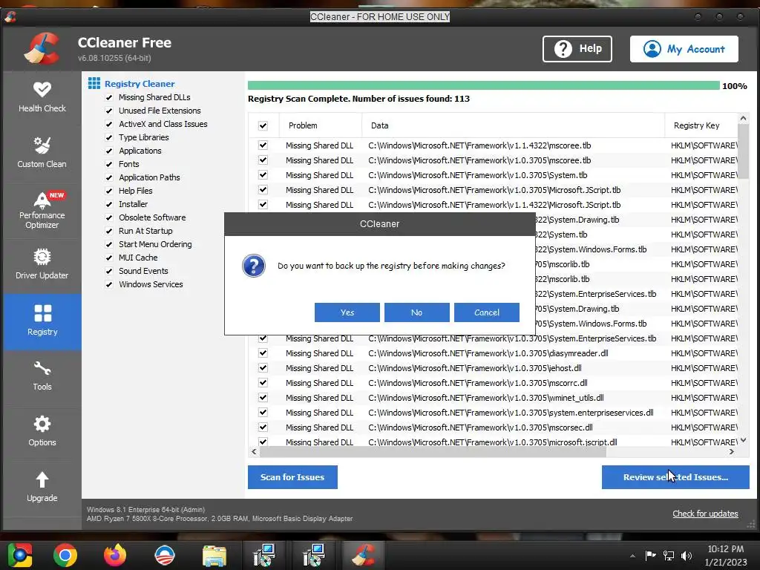Click the Action Center flag icon

(x=650, y=556)
